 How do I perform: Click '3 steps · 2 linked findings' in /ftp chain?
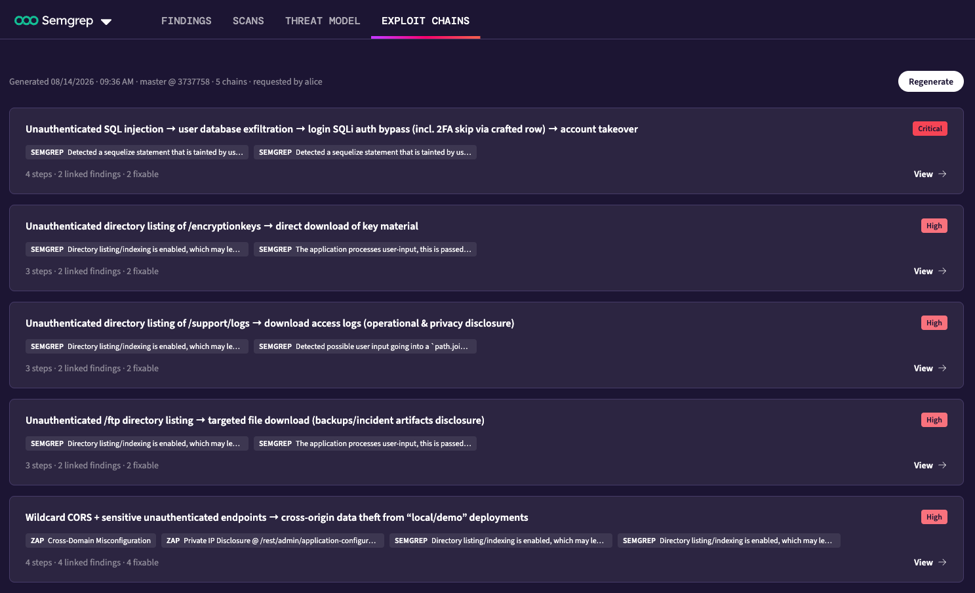pos(92,466)
